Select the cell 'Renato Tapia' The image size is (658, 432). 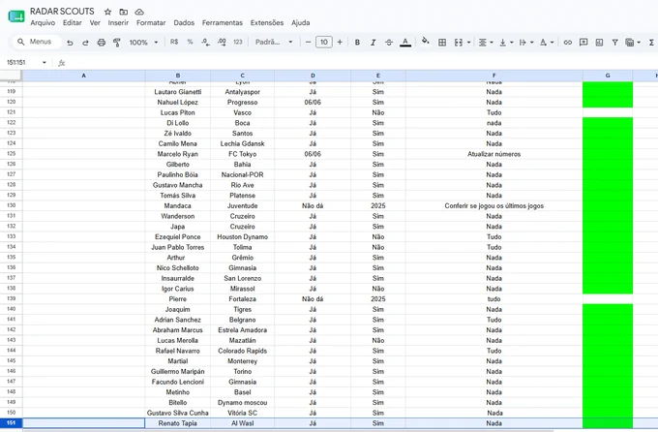pyautogui.click(x=177, y=423)
